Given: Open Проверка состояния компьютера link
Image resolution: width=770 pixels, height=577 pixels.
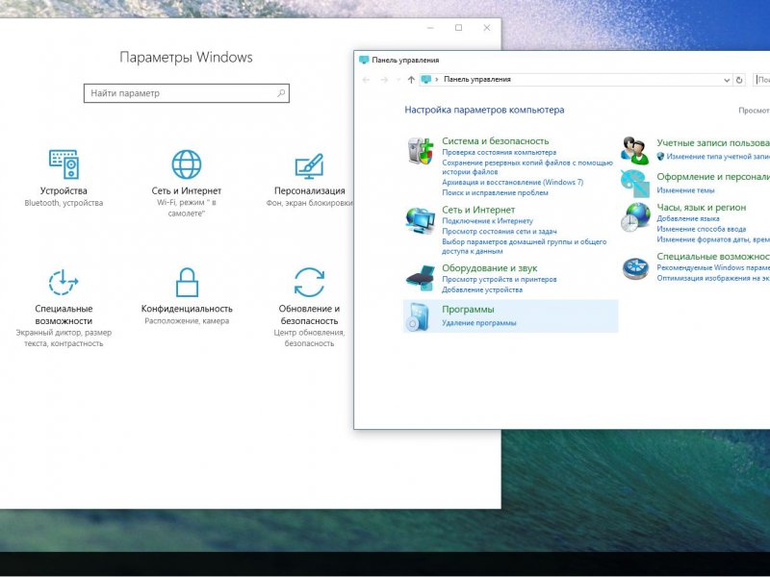Looking at the screenshot, I should pos(499,153).
